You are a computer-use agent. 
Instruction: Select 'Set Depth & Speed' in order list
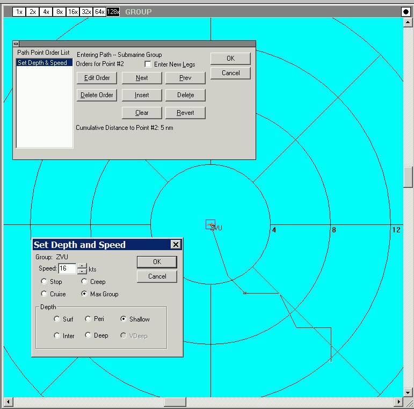click(44, 63)
